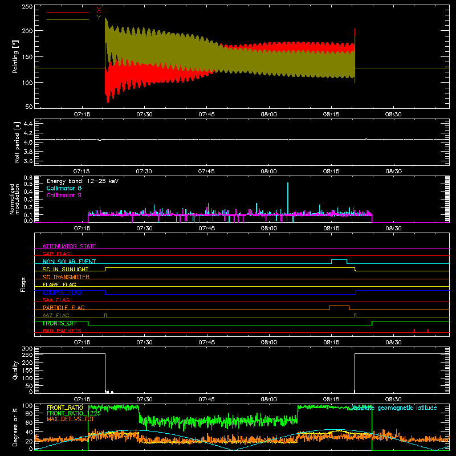Click the cyan 'Collimator 8' legend entry
Image resolution: width=456 pixels, height=456 pixels.
pos(64,188)
